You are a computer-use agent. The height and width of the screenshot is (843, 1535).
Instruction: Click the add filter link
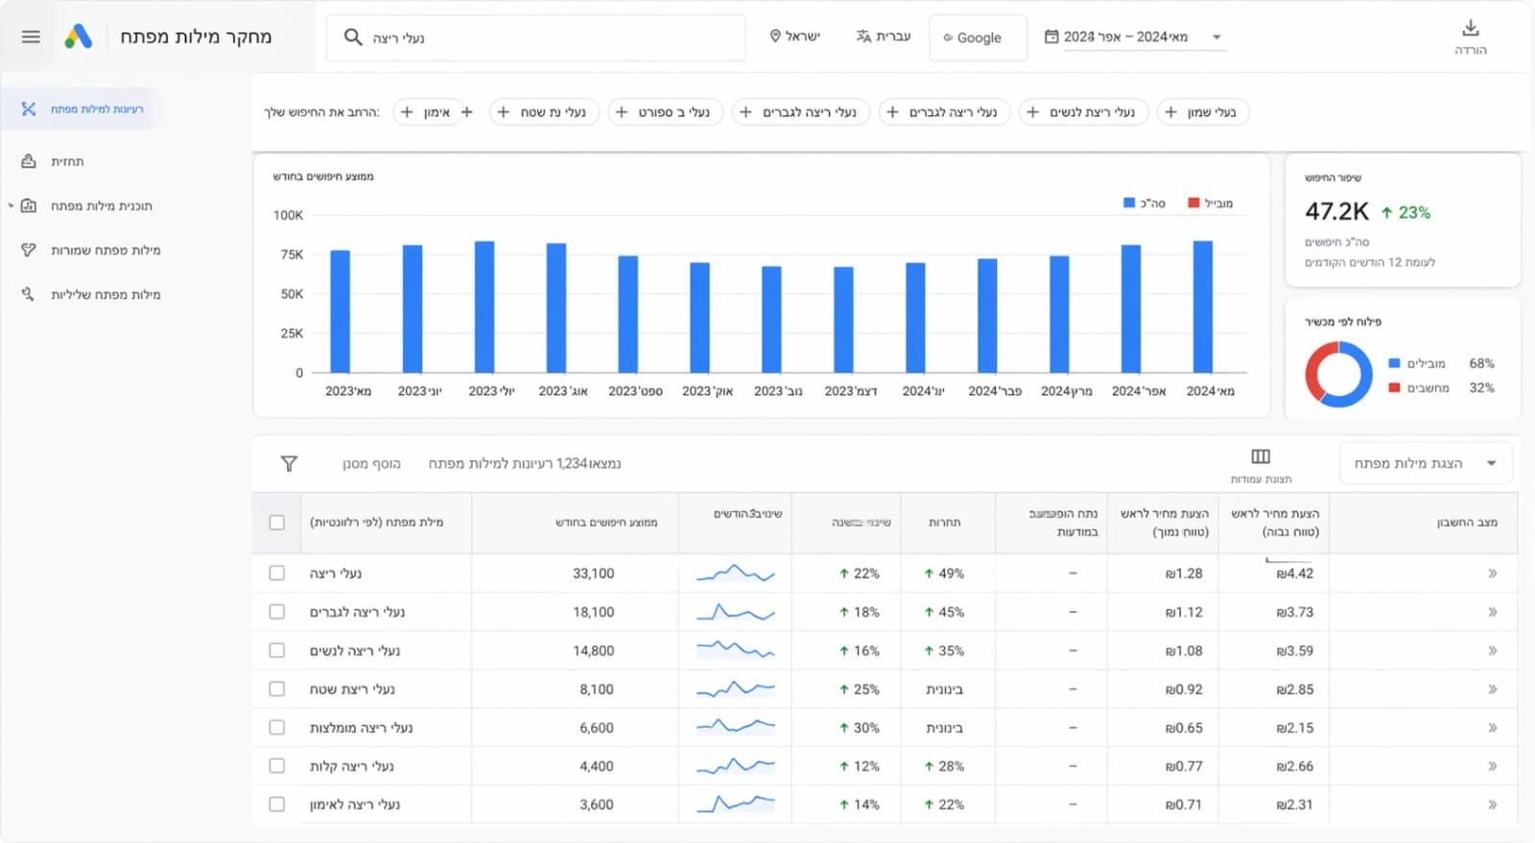(371, 463)
